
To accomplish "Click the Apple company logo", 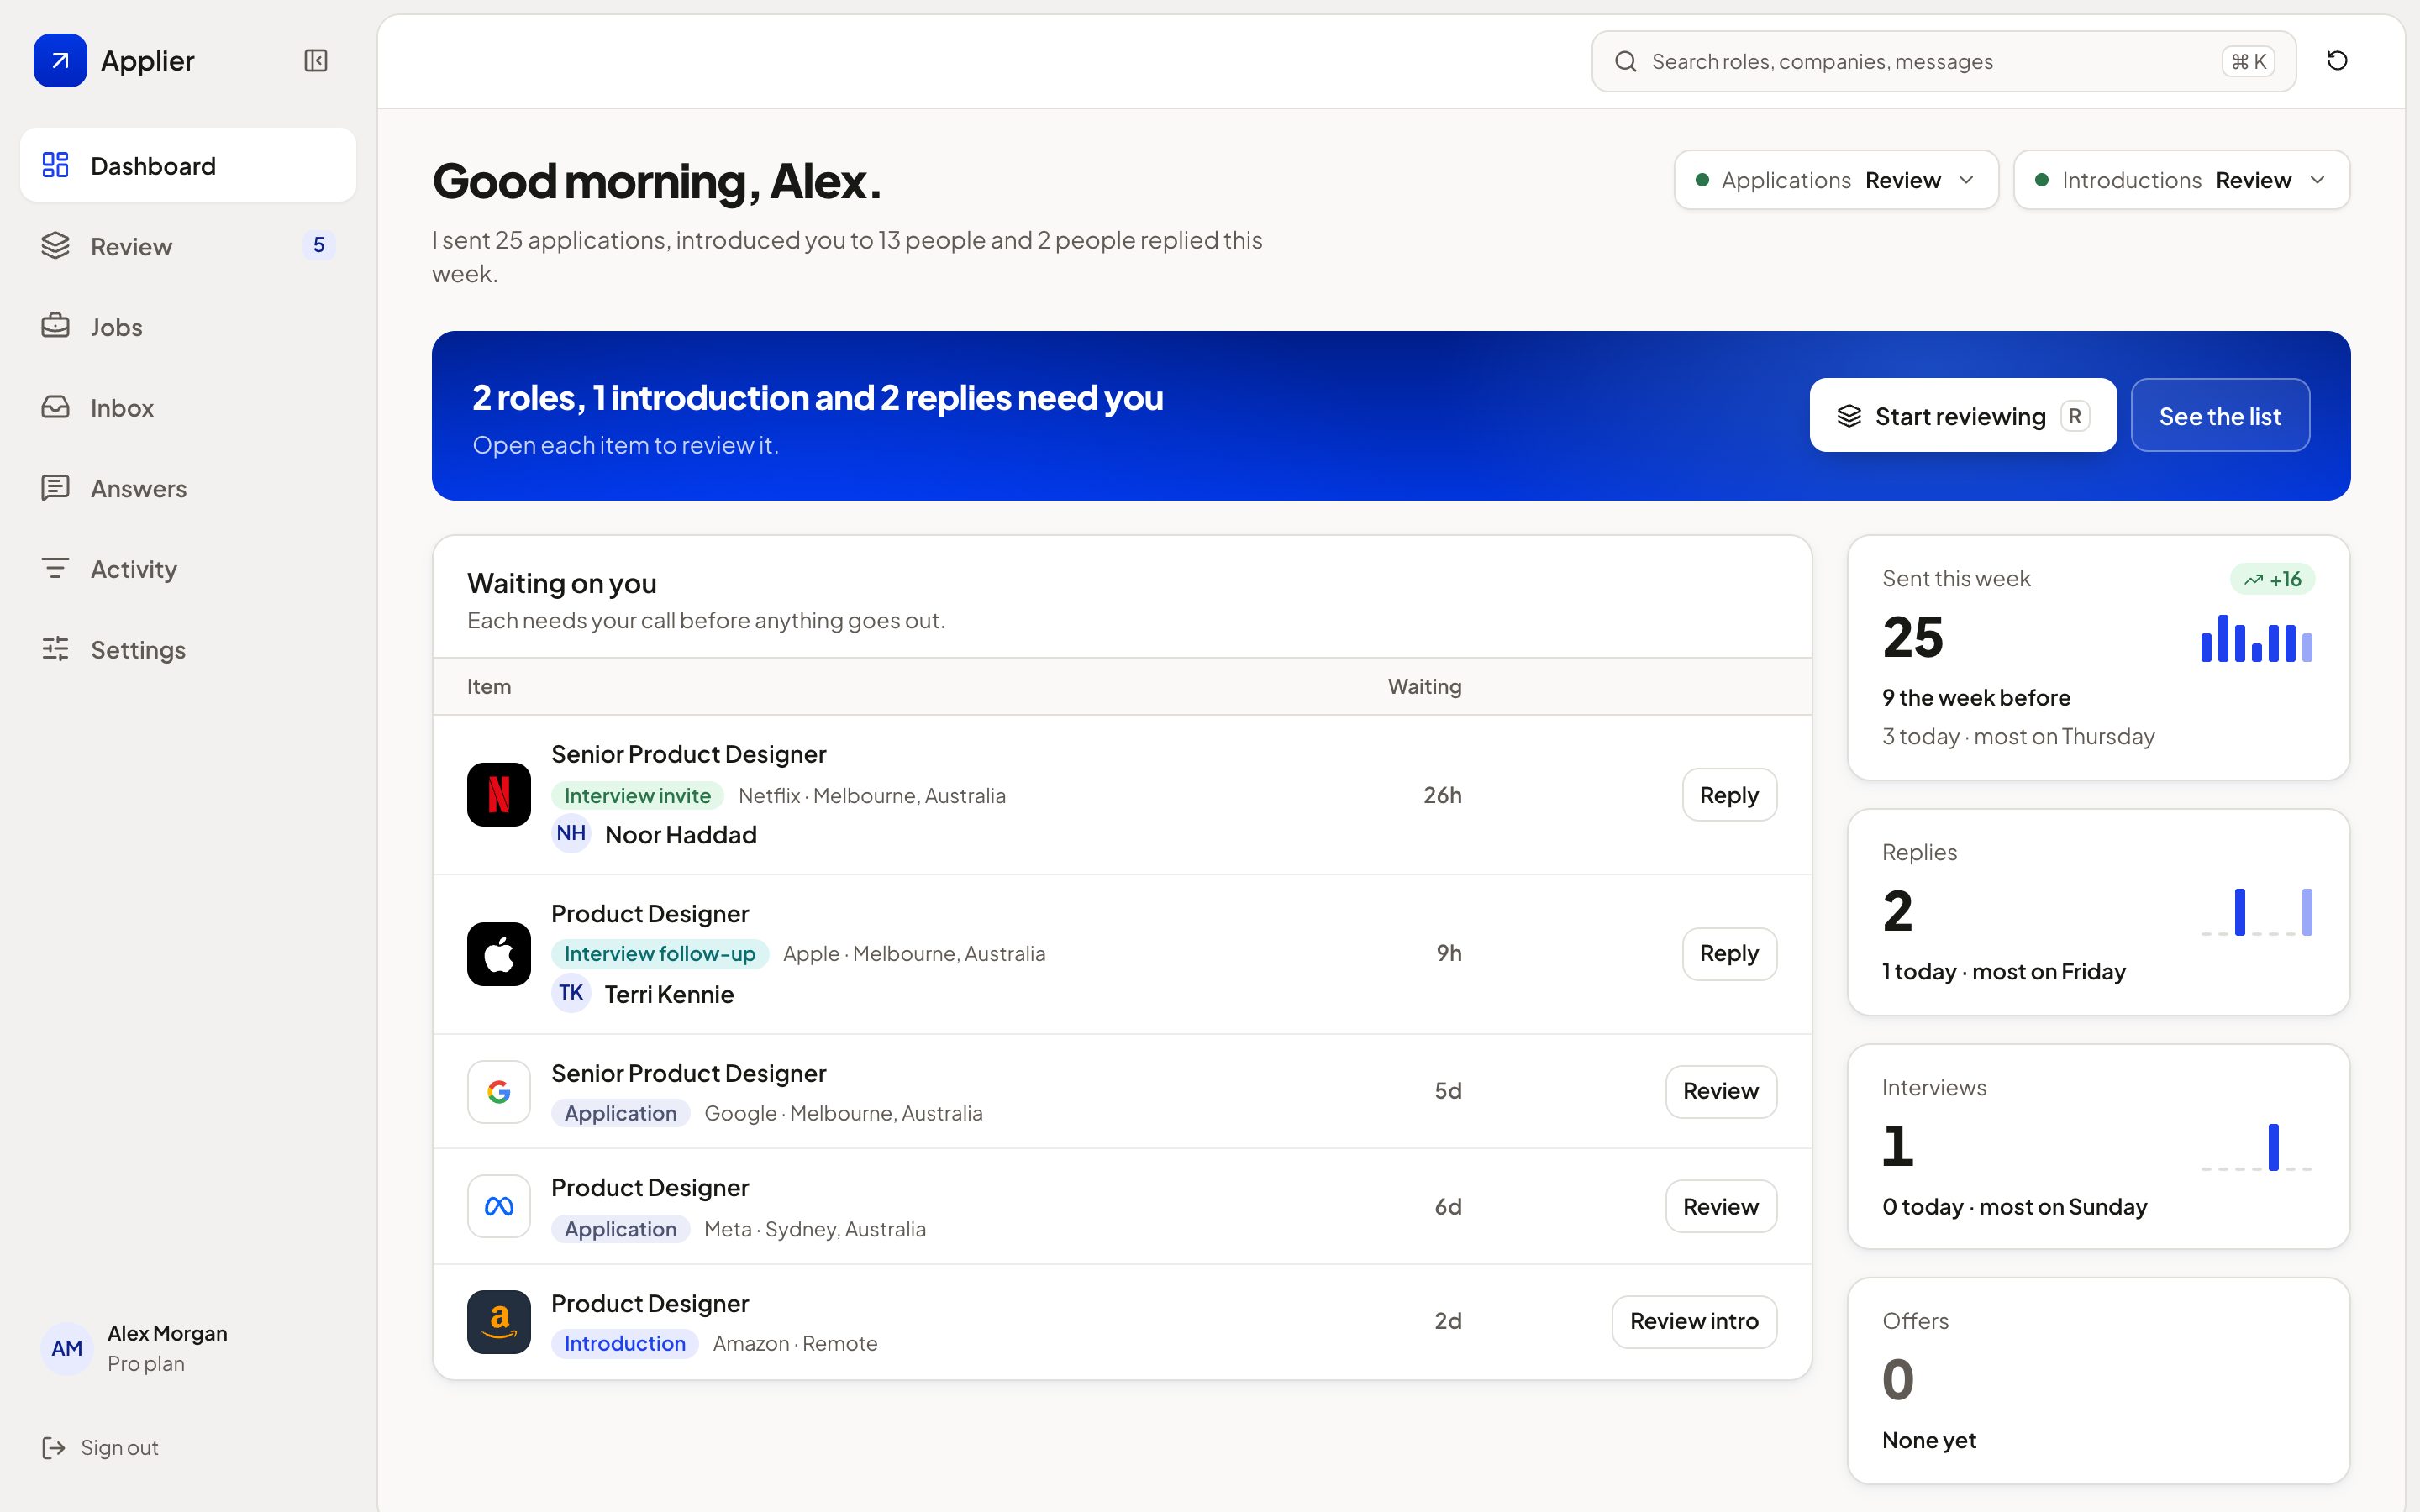I will click(x=499, y=954).
